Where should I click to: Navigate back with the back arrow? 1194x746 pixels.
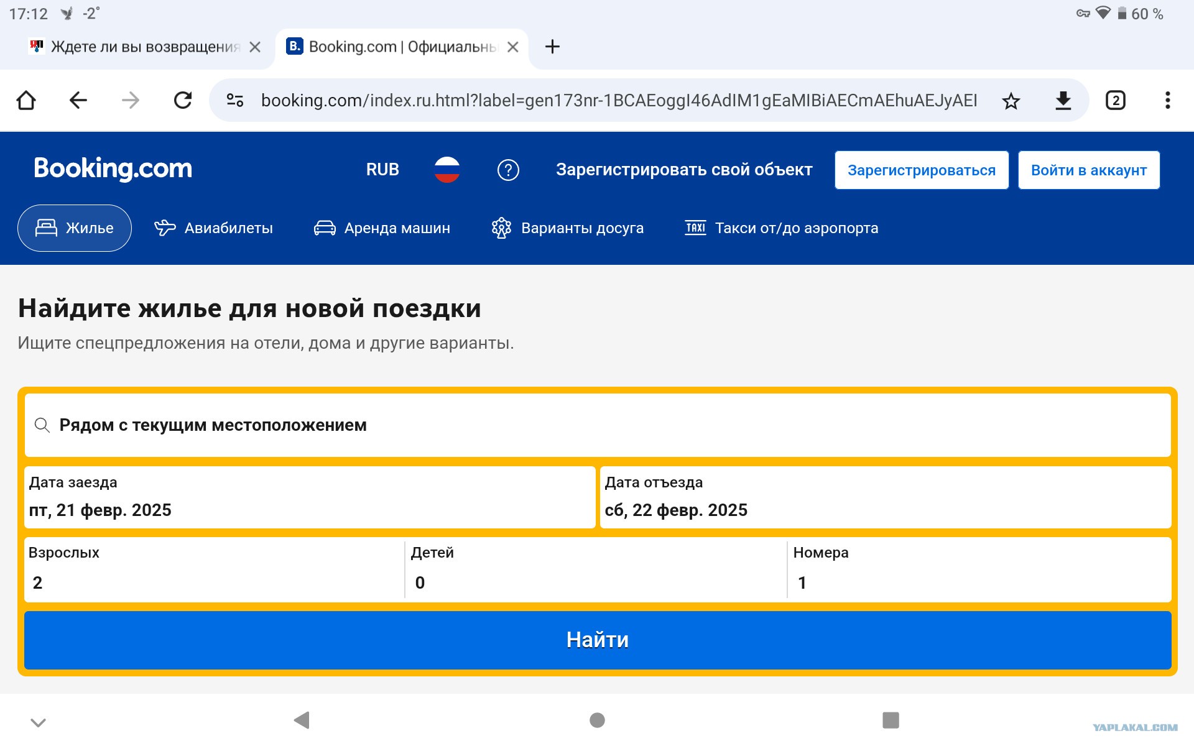point(78,100)
